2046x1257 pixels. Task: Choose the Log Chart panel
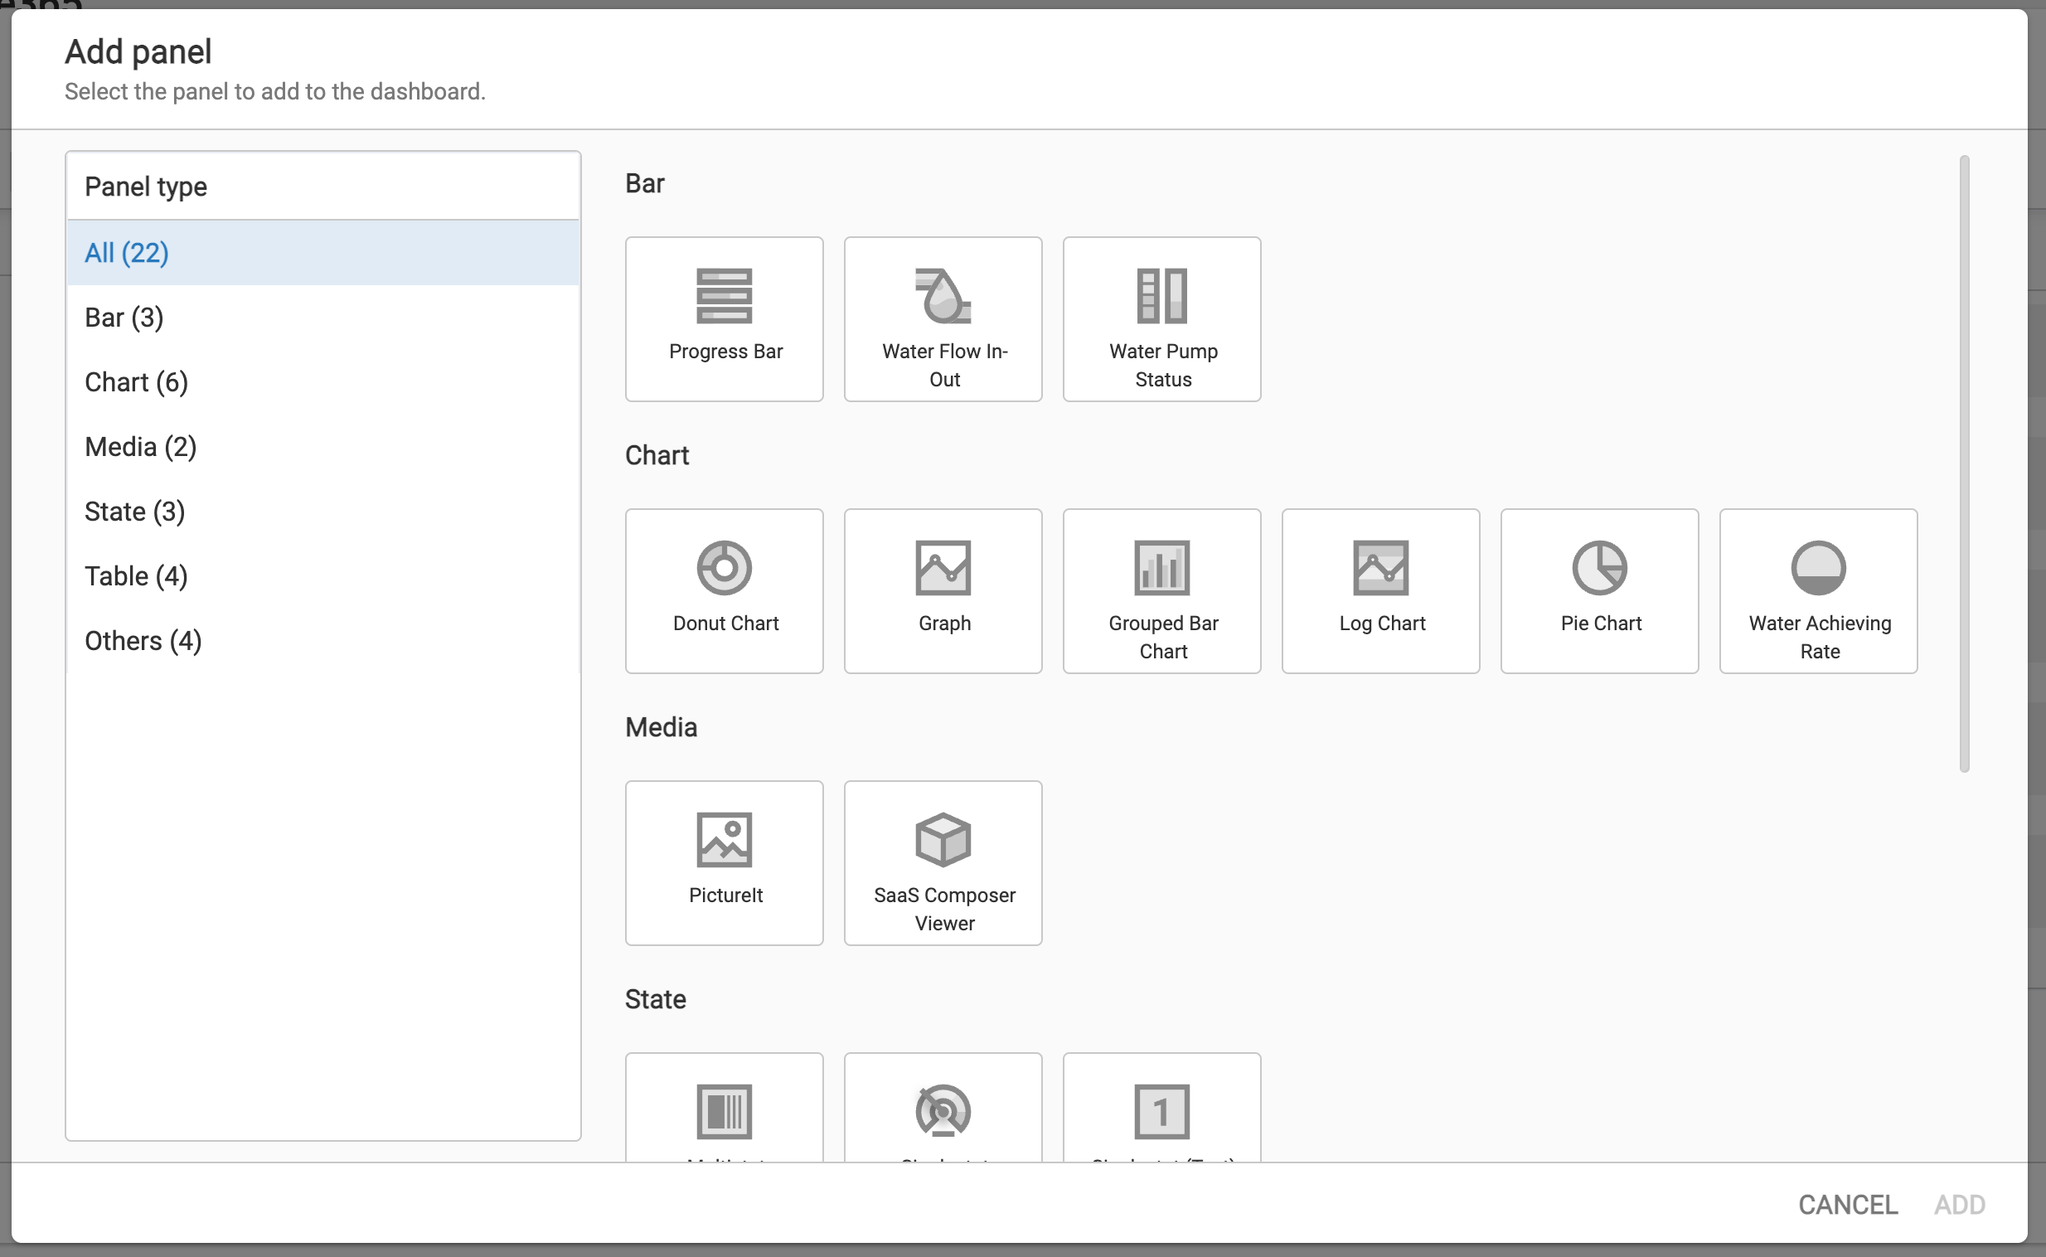(1380, 591)
